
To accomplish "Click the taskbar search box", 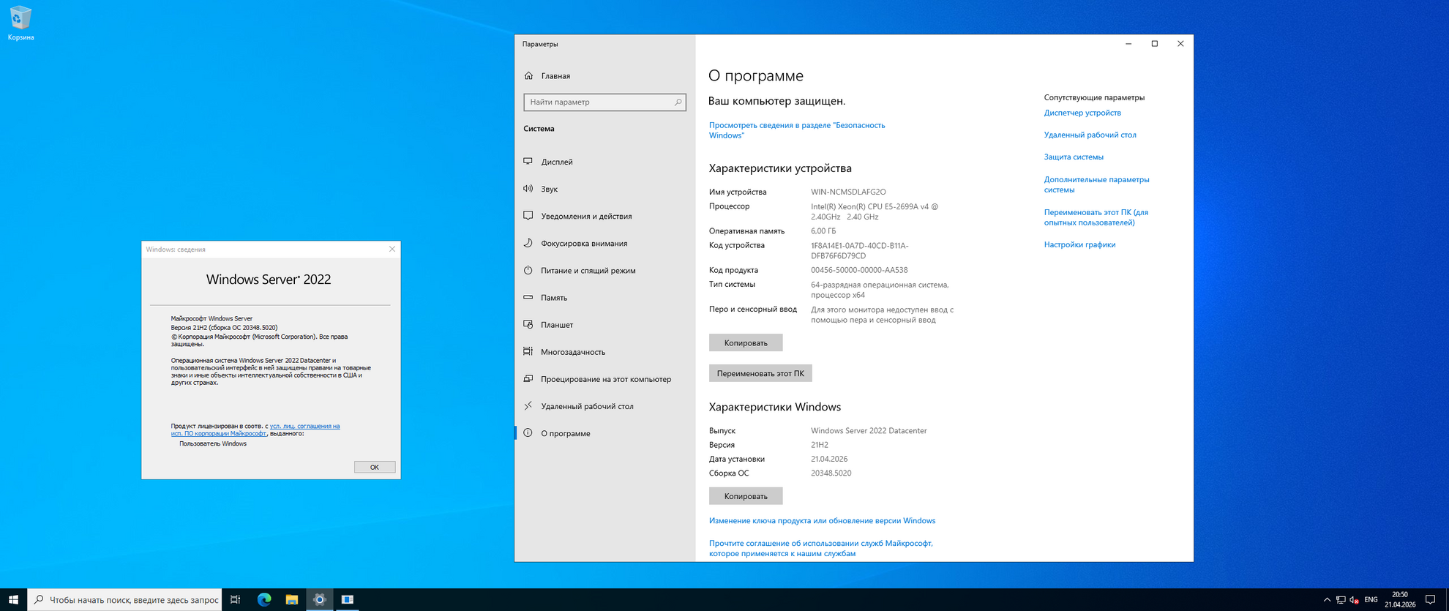I will [124, 599].
